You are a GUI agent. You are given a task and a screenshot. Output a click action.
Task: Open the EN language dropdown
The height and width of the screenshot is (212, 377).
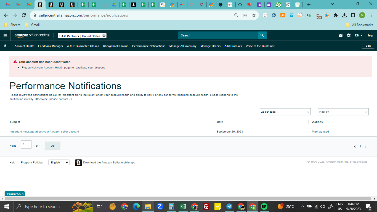(359, 35)
